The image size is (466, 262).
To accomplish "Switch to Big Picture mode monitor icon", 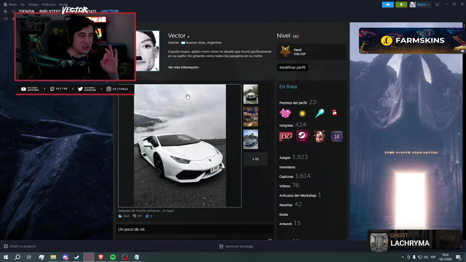I will pyautogui.click(x=437, y=4).
